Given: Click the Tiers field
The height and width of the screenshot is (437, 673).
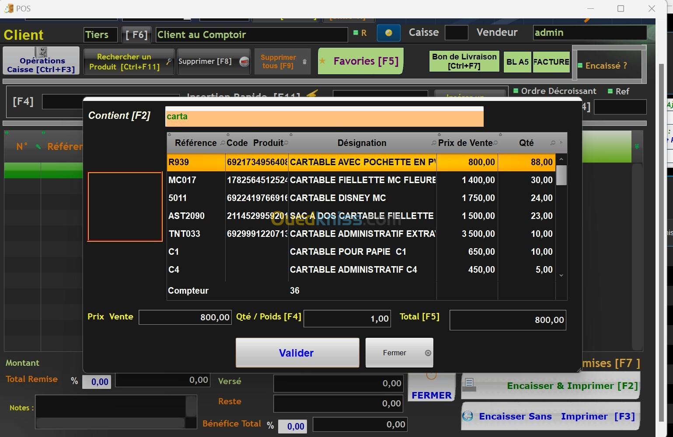Looking at the screenshot, I should [101, 35].
